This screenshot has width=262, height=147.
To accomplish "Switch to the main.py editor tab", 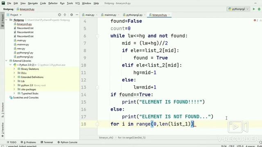I will [90, 15].
